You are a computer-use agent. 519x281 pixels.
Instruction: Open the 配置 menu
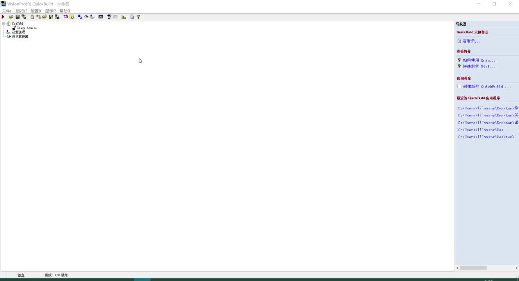click(36, 11)
